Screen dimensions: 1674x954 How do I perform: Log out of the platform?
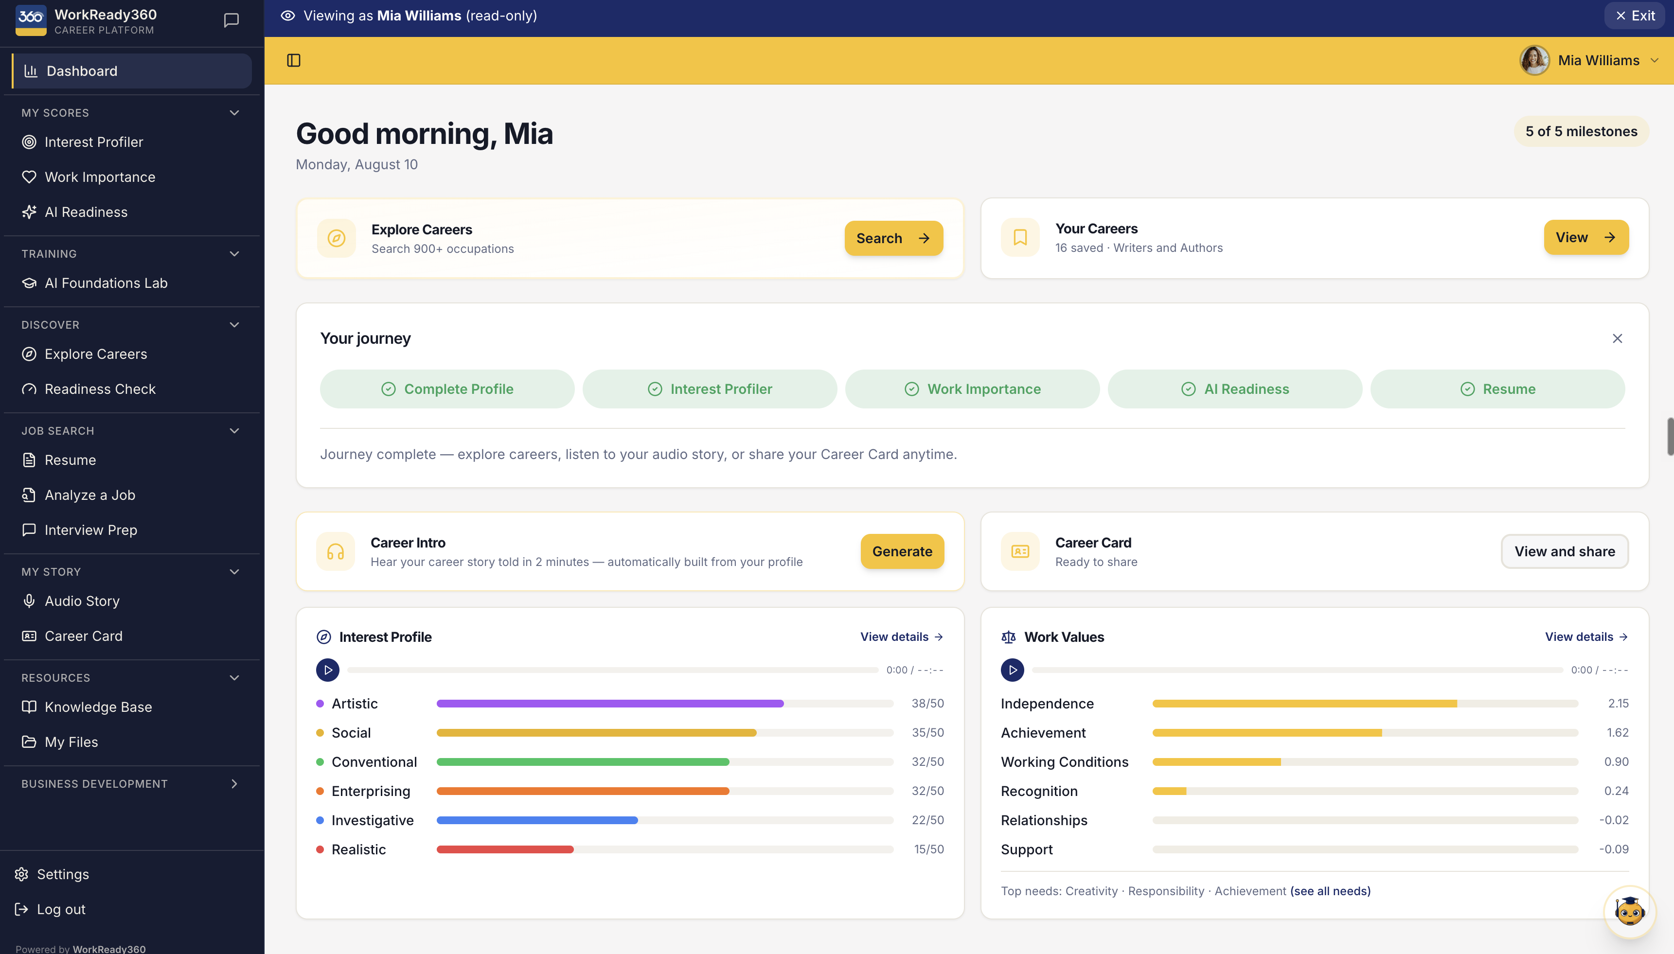[x=132, y=909]
